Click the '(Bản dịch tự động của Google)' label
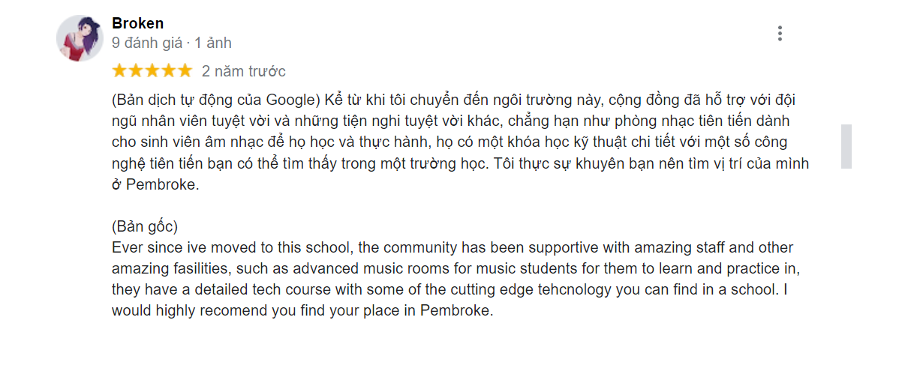 coord(216,100)
